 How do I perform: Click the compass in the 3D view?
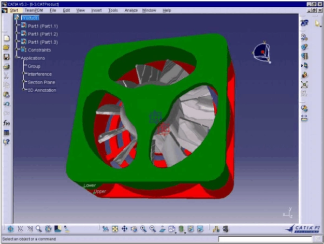[x=261, y=52]
